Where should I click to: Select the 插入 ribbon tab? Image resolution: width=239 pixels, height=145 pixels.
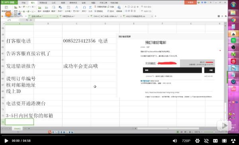33,3
